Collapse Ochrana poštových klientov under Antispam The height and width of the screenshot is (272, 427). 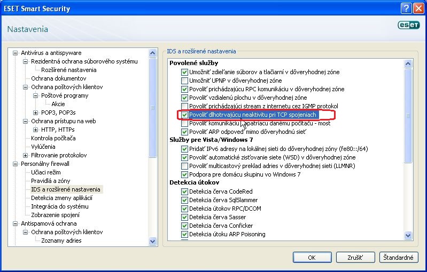(x=25, y=232)
